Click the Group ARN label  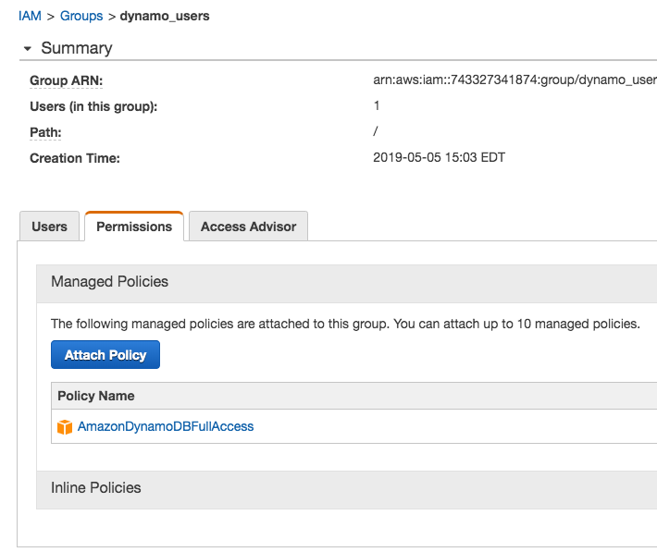[x=67, y=80]
